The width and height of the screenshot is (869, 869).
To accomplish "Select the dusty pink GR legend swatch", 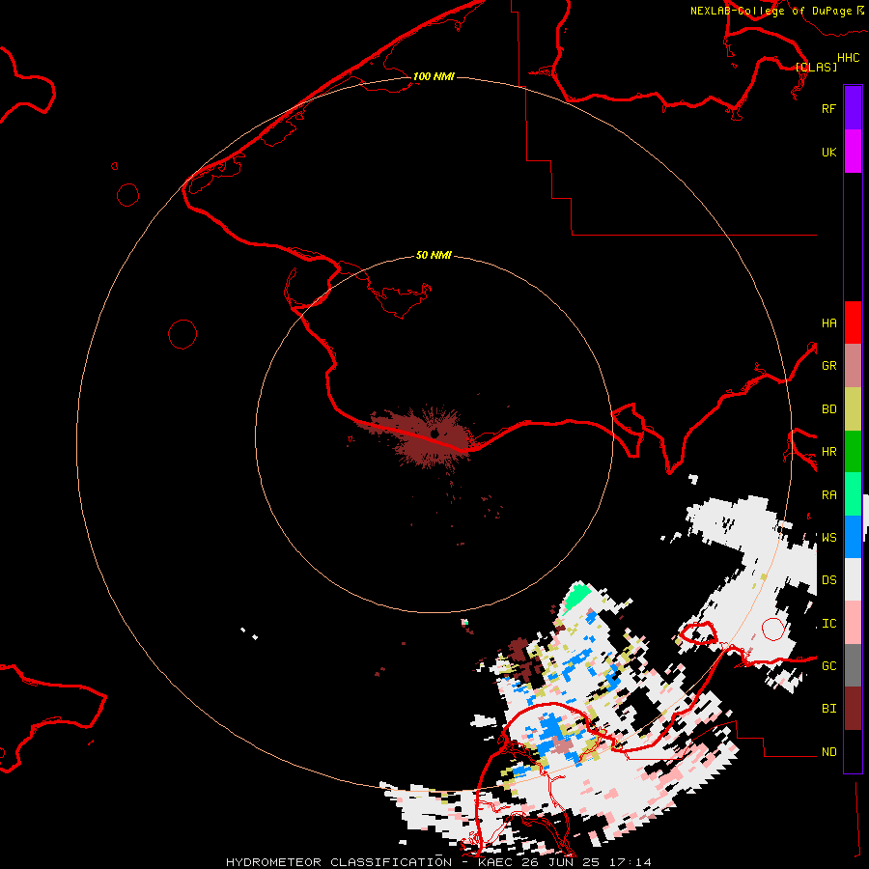I will click(853, 366).
